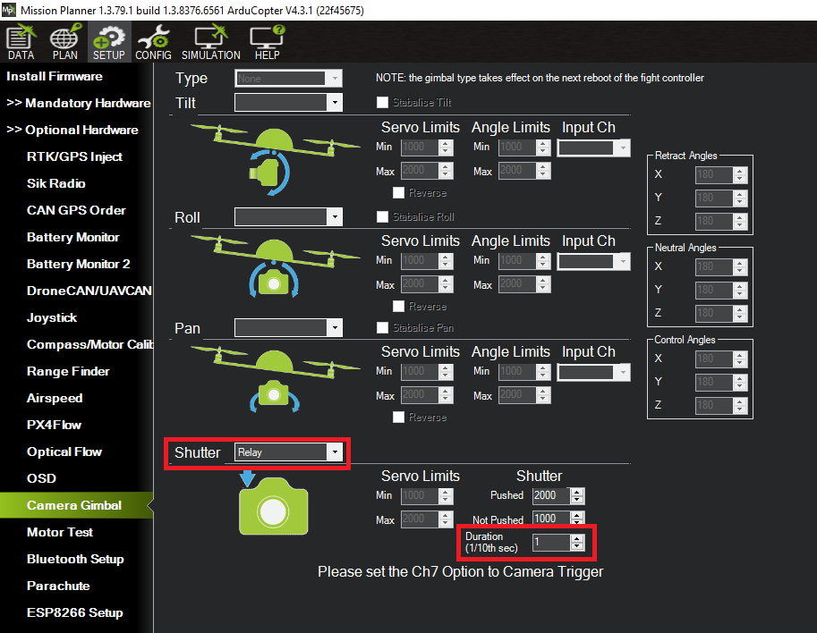Open Joystick setup page
This screenshot has height=633, width=817.
coord(52,317)
